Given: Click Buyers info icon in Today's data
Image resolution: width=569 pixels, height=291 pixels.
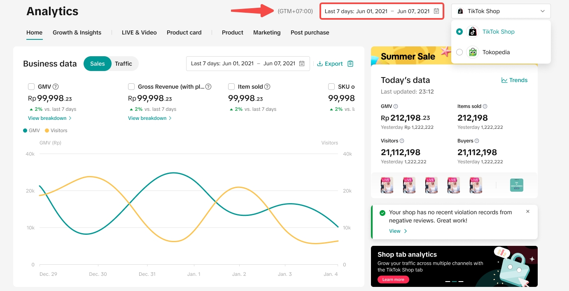Looking at the screenshot, I should click(x=477, y=141).
